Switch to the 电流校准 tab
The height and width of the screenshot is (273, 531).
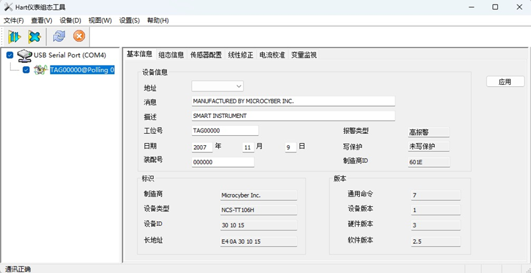272,55
